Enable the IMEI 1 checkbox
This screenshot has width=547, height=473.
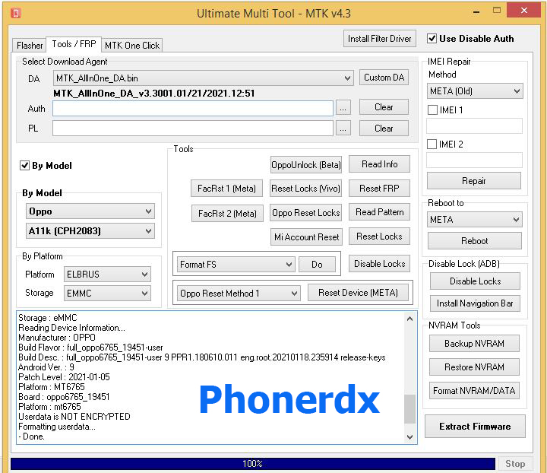(x=432, y=110)
